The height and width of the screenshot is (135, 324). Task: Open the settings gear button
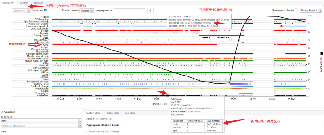[150, 10]
